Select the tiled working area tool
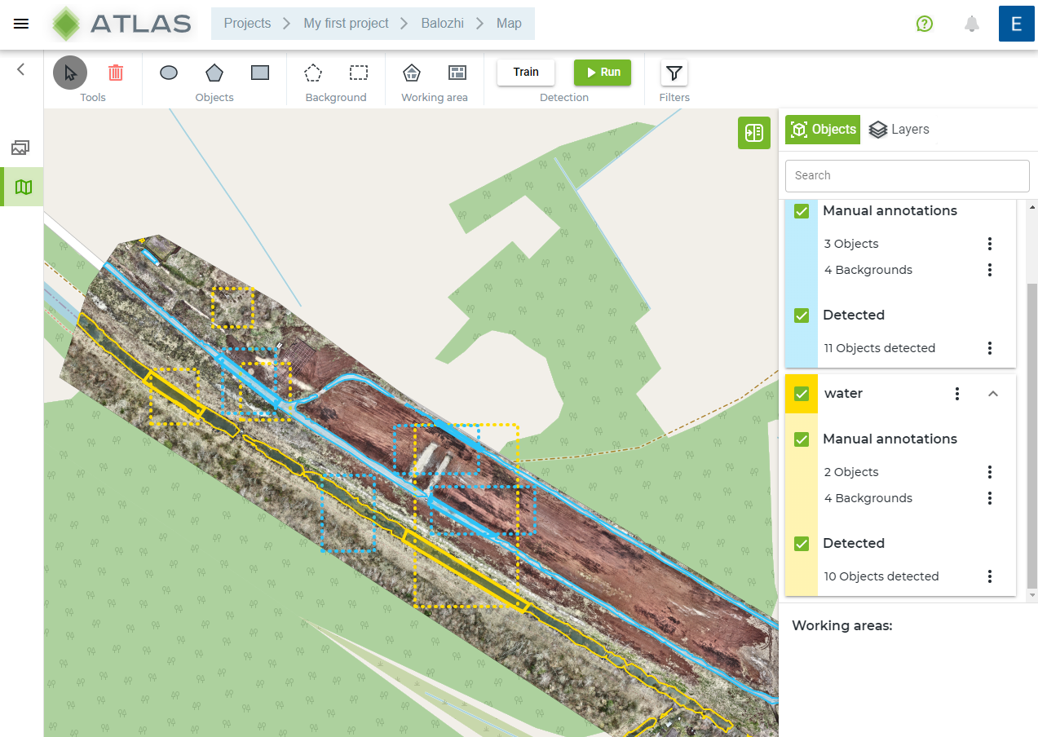Image resolution: width=1038 pixels, height=737 pixels. 457,73
